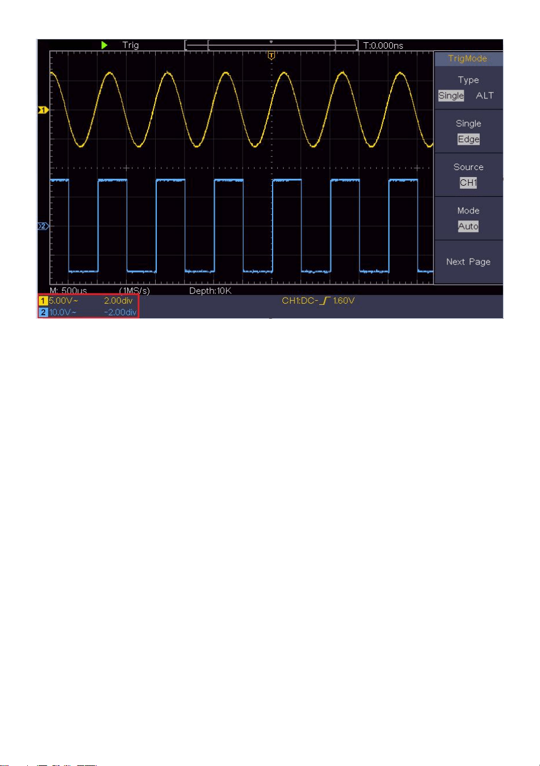The height and width of the screenshot is (766, 540).
Task: Click the 5.00V~ channel 1 scale
Action: [64, 301]
